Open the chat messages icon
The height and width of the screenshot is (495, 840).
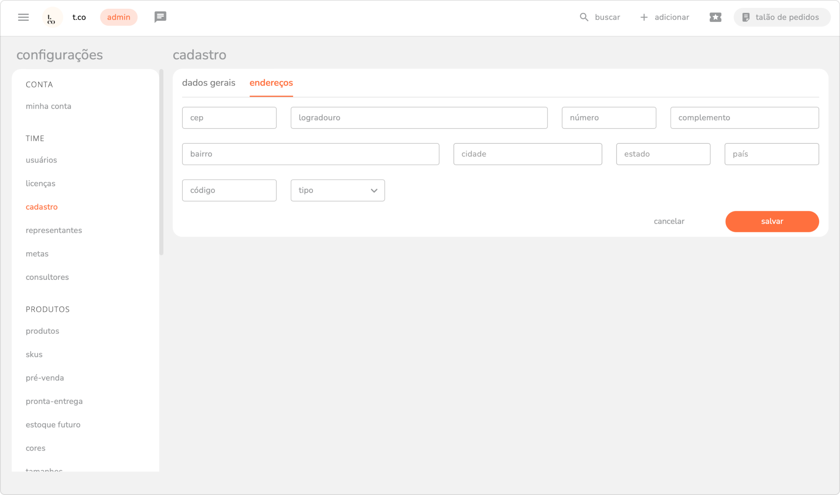click(160, 17)
